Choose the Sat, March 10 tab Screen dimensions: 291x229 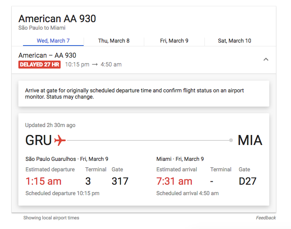(235, 41)
